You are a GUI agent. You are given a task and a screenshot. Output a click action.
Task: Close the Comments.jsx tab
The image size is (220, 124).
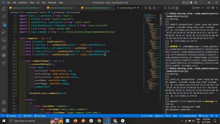click(138, 8)
